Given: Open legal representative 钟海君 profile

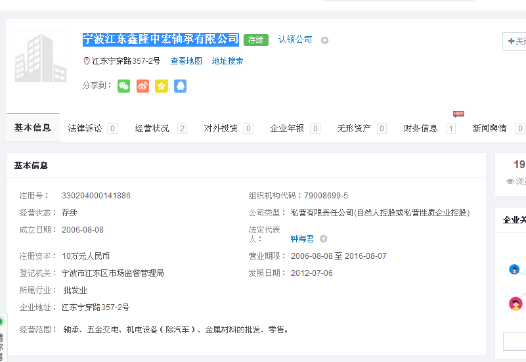Looking at the screenshot, I should coord(302,239).
